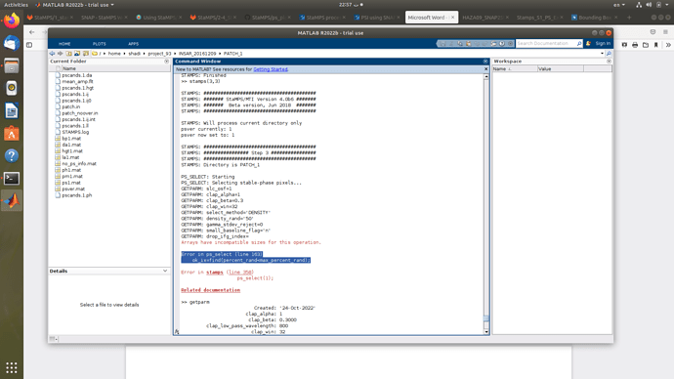Open the Firefox hamburger menu
The height and width of the screenshot is (379, 674).
click(x=665, y=32)
